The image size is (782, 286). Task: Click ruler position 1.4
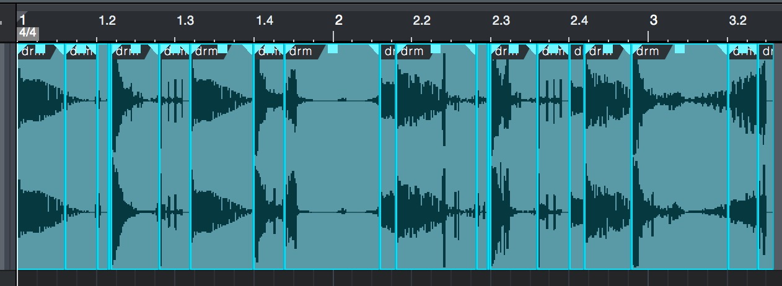[x=264, y=20]
